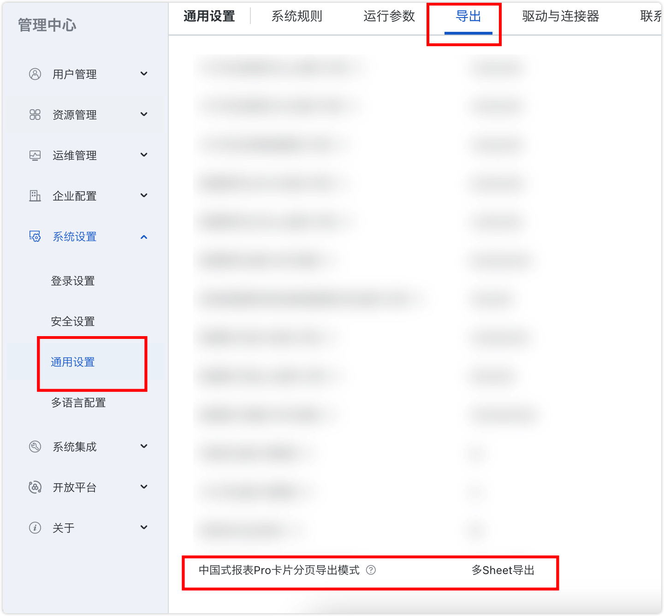Click the 系统设置 menu label
This screenshot has width=664, height=616.
[x=75, y=237]
